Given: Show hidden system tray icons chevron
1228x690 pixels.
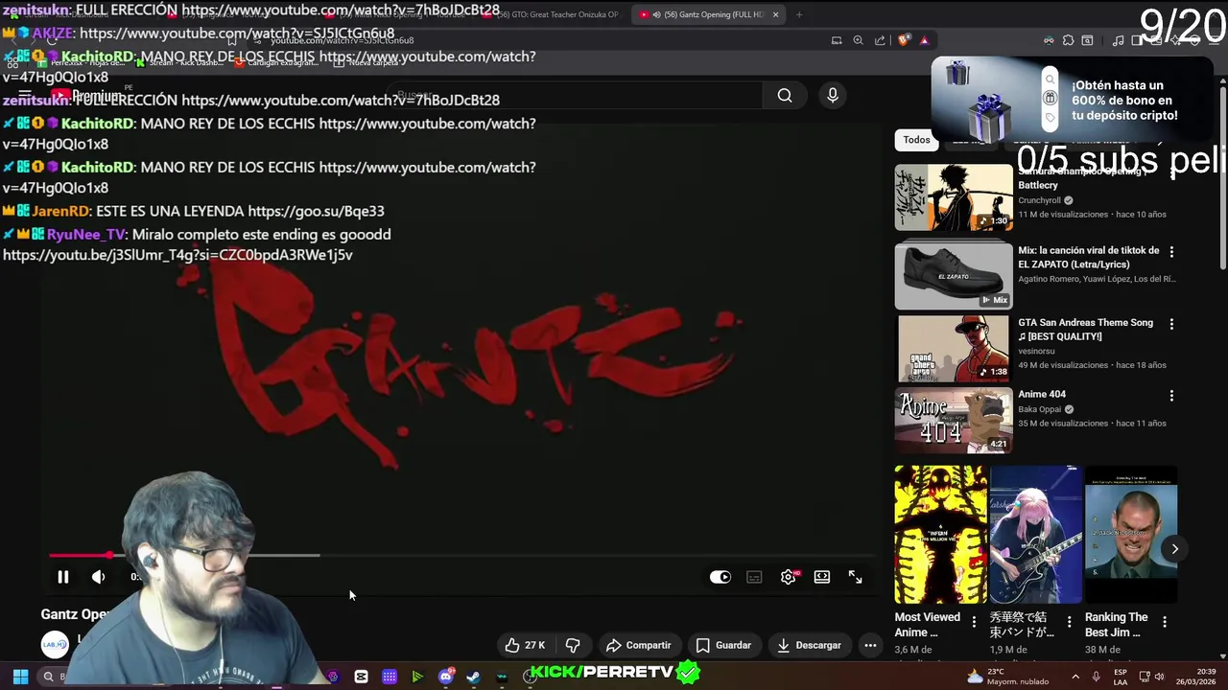Looking at the screenshot, I should 1076,677.
